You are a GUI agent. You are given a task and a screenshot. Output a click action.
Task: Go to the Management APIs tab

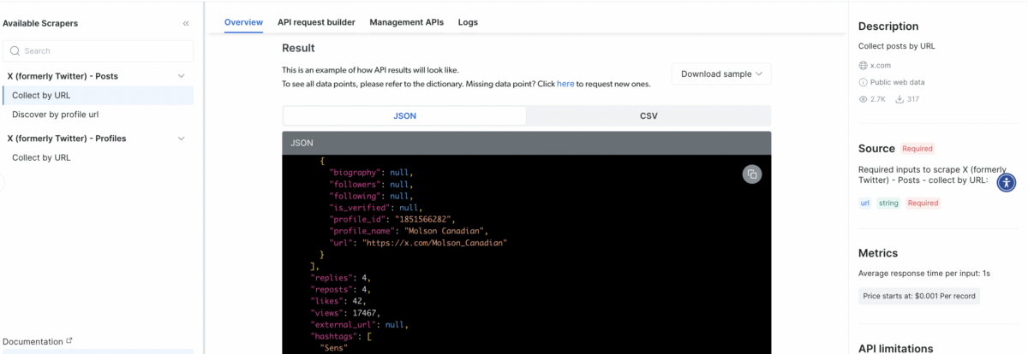[406, 22]
